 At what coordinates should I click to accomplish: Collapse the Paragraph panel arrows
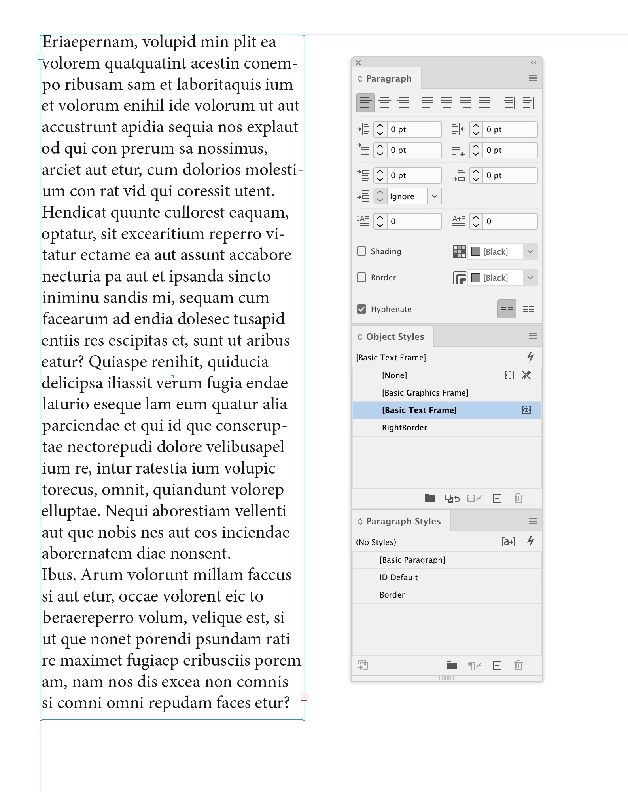(360, 78)
